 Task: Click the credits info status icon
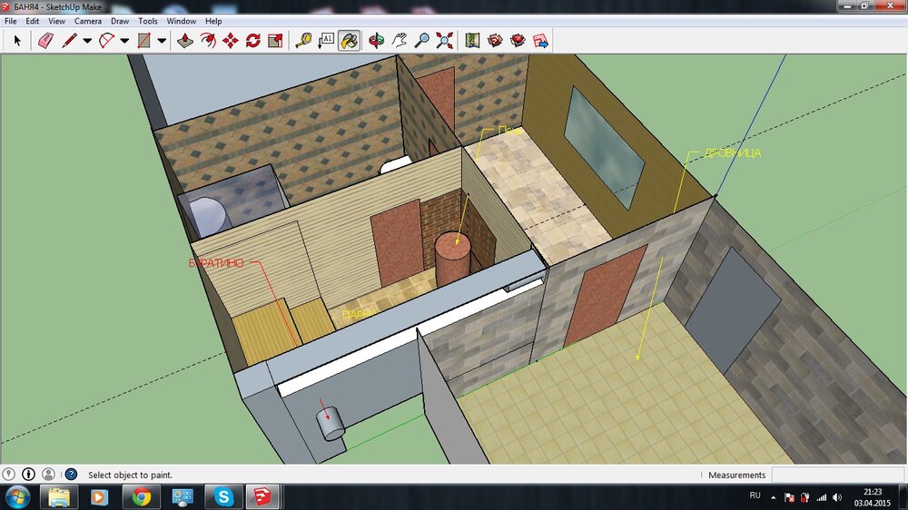pyautogui.click(x=28, y=474)
